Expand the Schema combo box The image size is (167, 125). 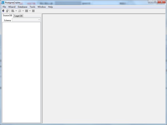click(x=39, y=20)
